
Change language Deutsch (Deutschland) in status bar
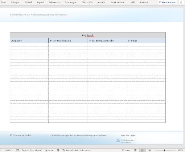[x=32, y=150]
